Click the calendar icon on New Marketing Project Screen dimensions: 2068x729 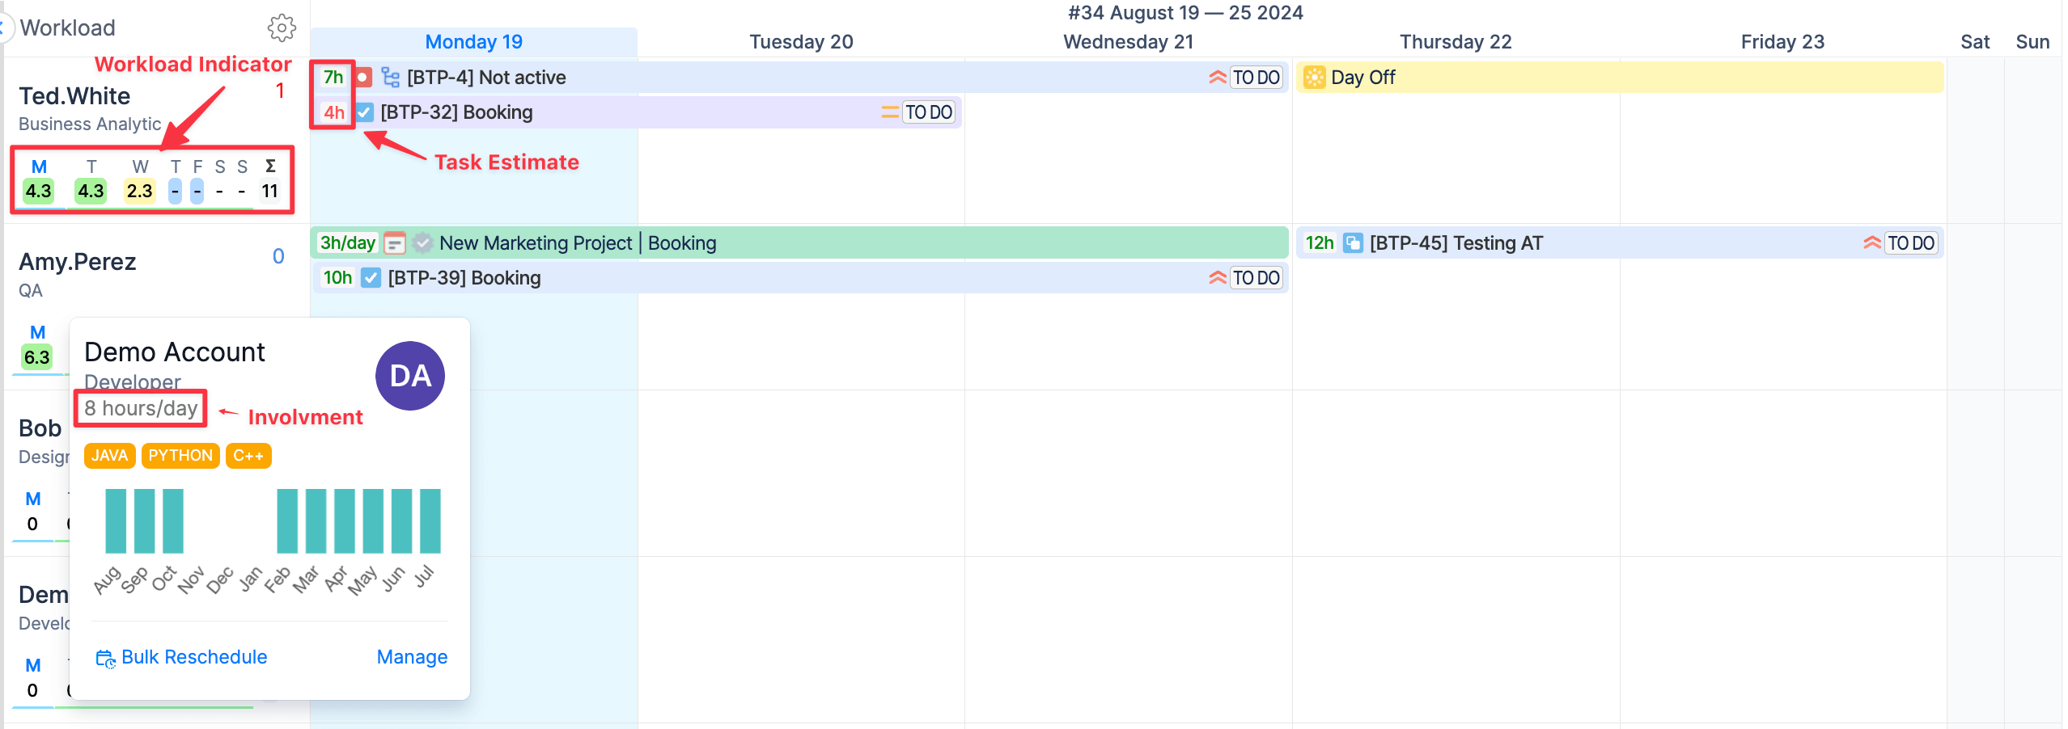[x=394, y=243]
